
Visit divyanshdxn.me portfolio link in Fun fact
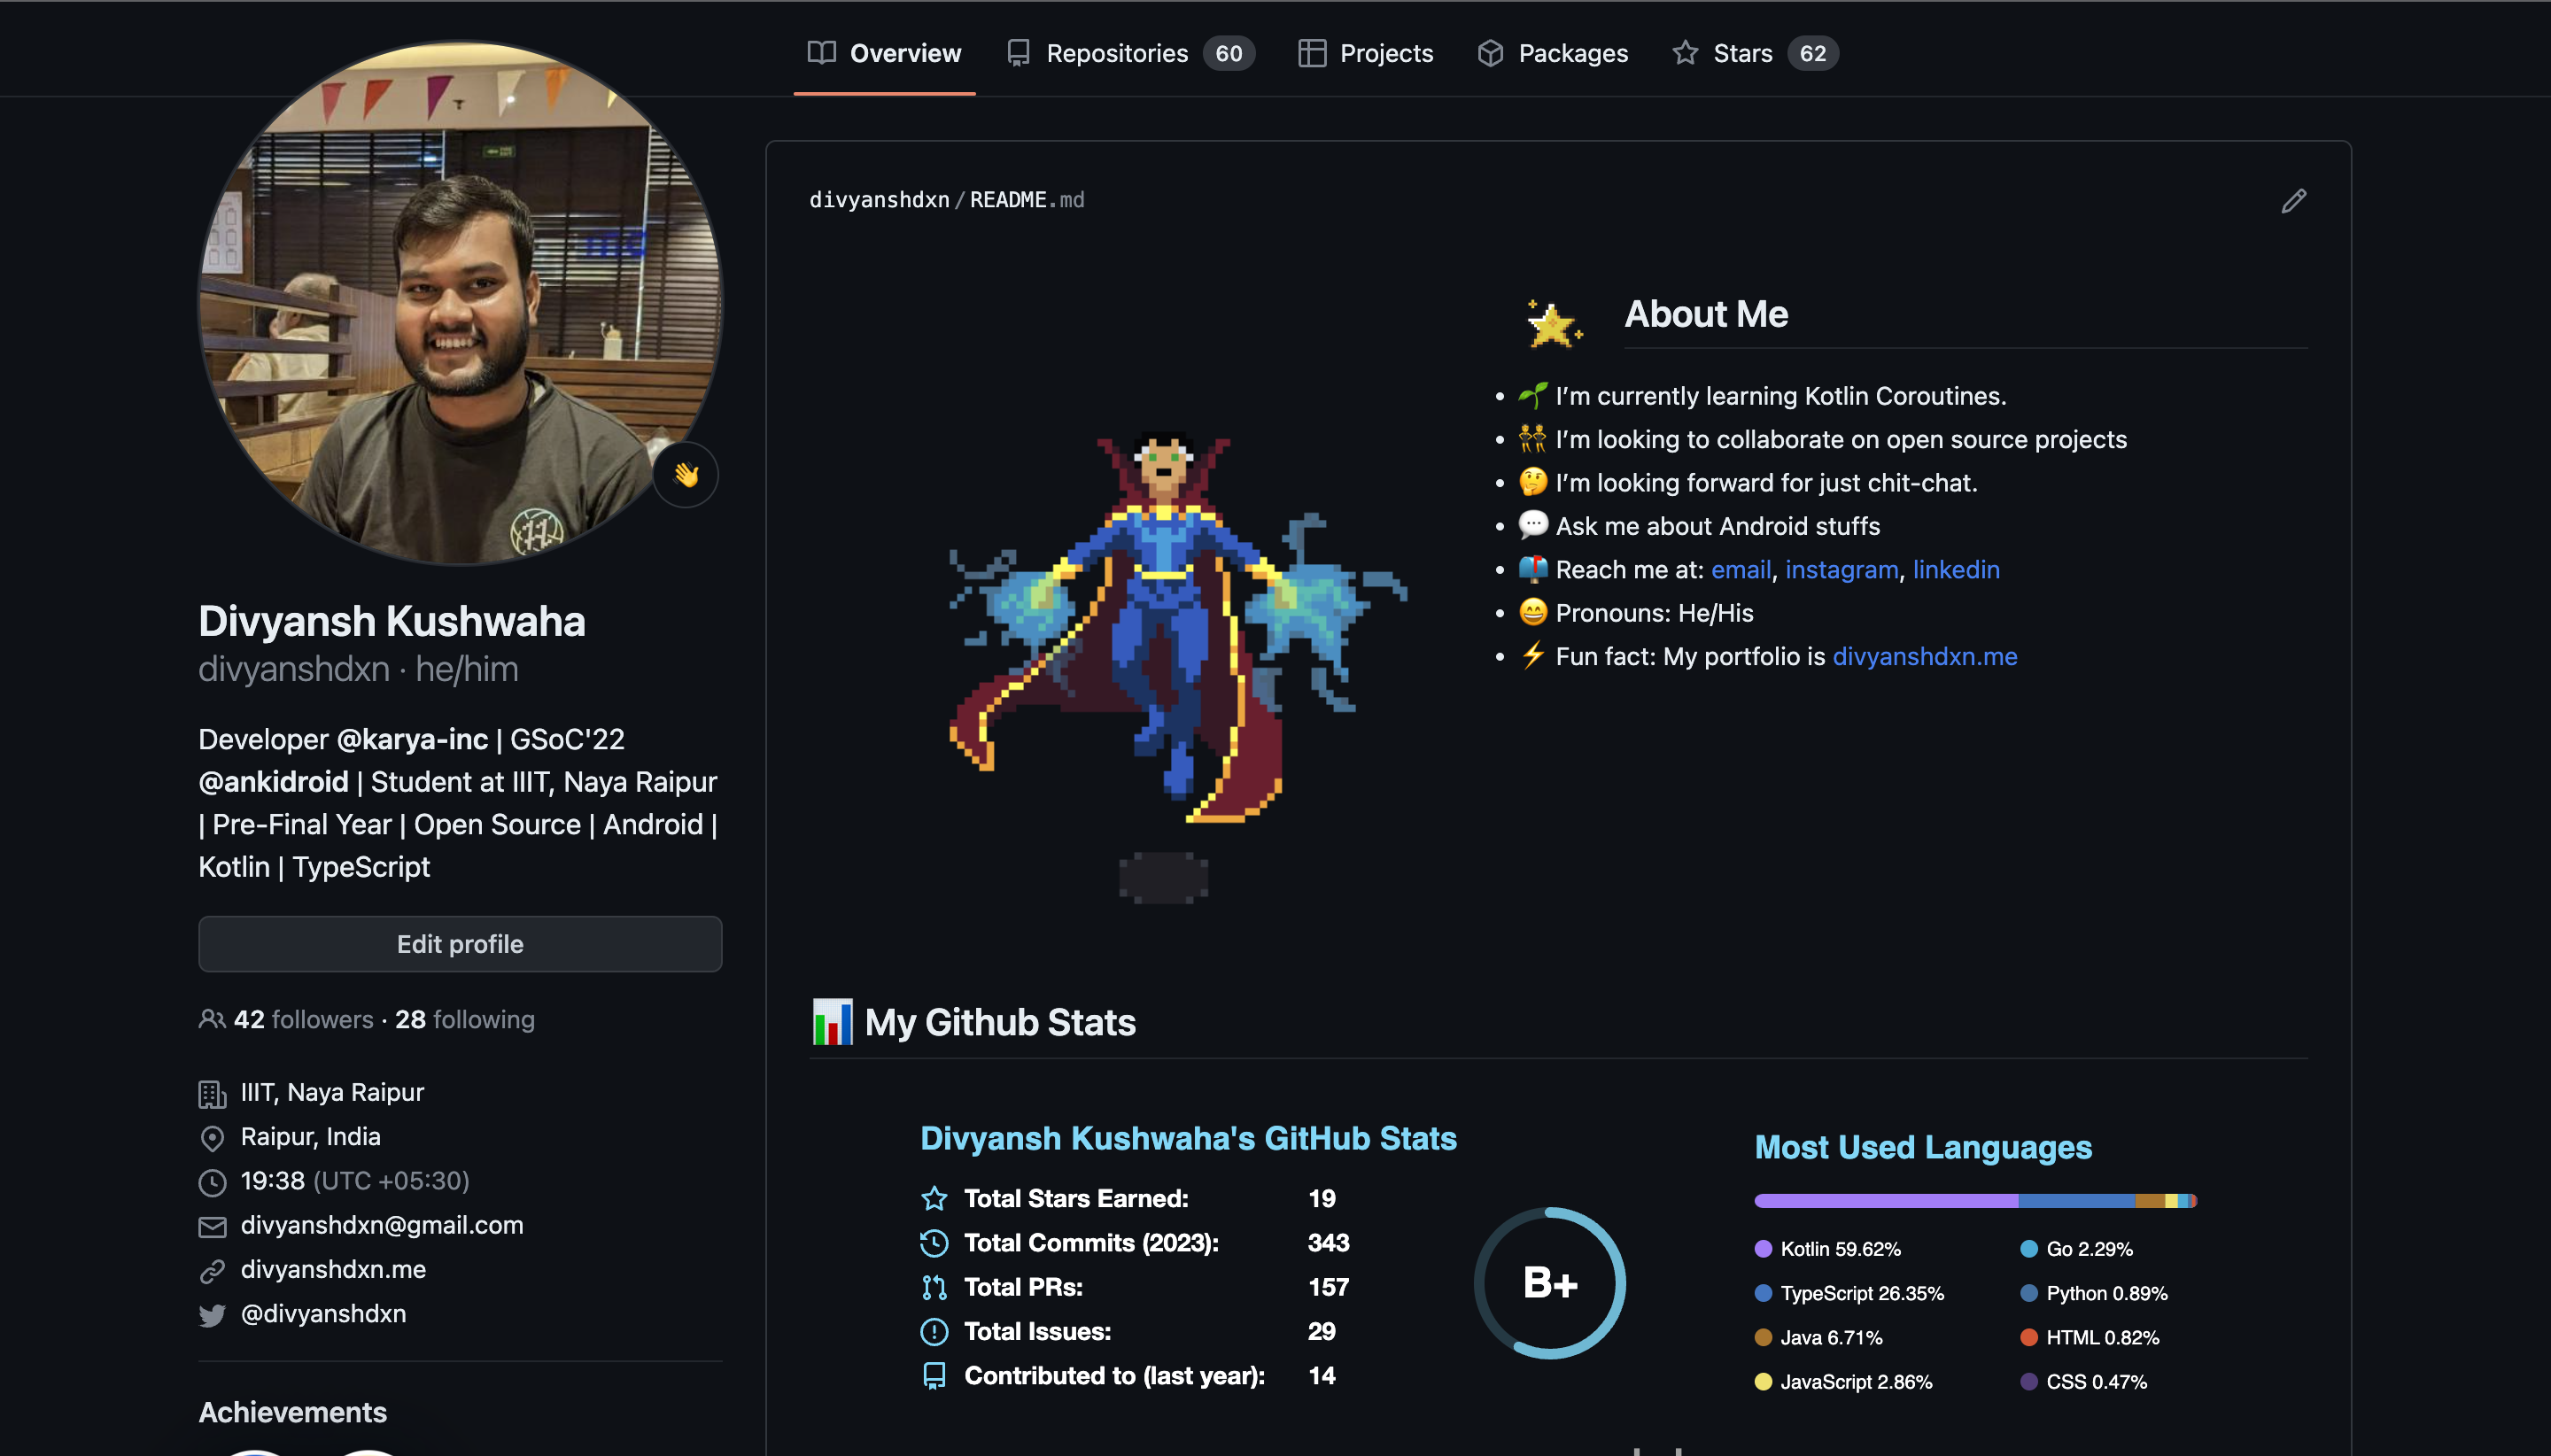[1924, 656]
